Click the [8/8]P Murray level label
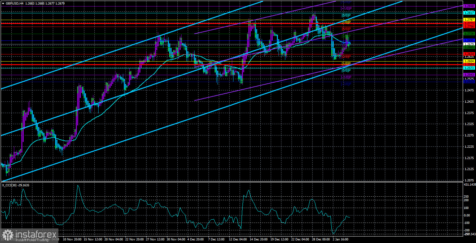 point(346,15)
